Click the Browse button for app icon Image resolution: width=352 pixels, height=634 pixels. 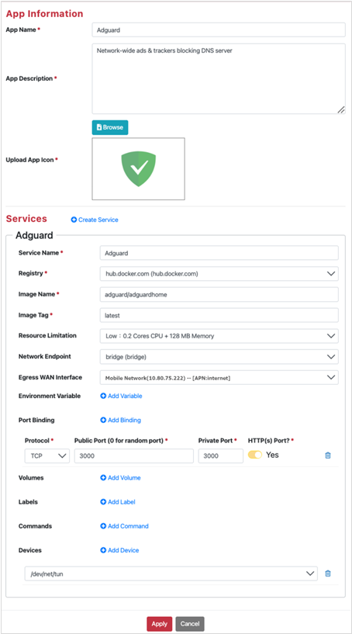pos(110,127)
